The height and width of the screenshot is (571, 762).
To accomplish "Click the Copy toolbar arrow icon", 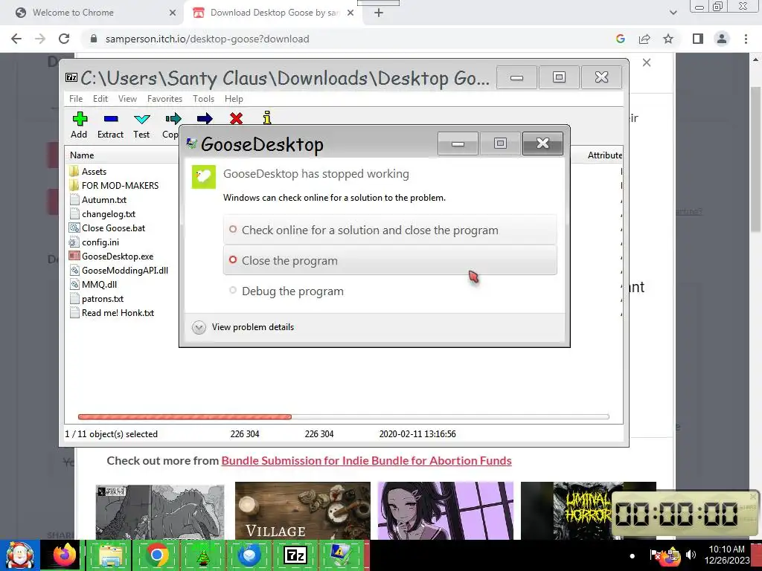I will tap(173, 118).
